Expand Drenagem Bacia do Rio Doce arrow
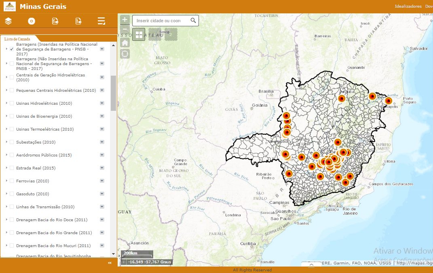The width and height of the screenshot is (433, 273). coord(6,219)
